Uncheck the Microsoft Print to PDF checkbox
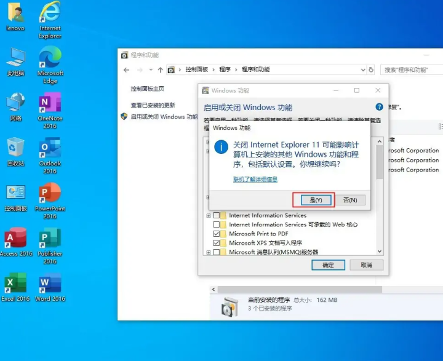The height and width of the screenshot is (361, 443). point(216,234)
